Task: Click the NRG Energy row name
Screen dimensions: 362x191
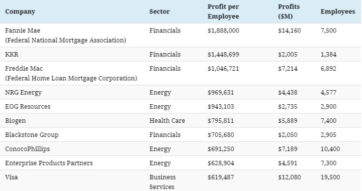Action: pos(23,93)
